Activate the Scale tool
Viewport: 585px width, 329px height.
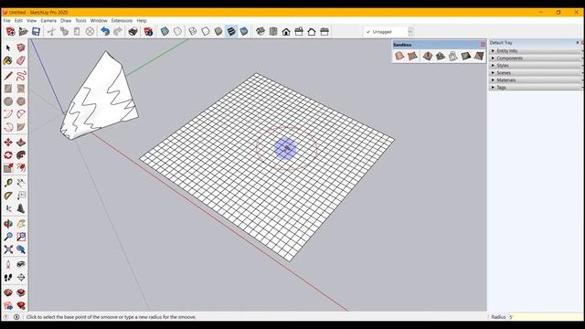coord(8,167)
